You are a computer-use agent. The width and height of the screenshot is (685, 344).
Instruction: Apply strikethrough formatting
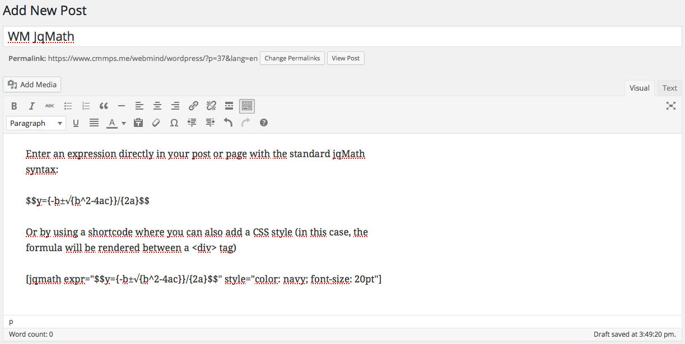coord(50,106)
